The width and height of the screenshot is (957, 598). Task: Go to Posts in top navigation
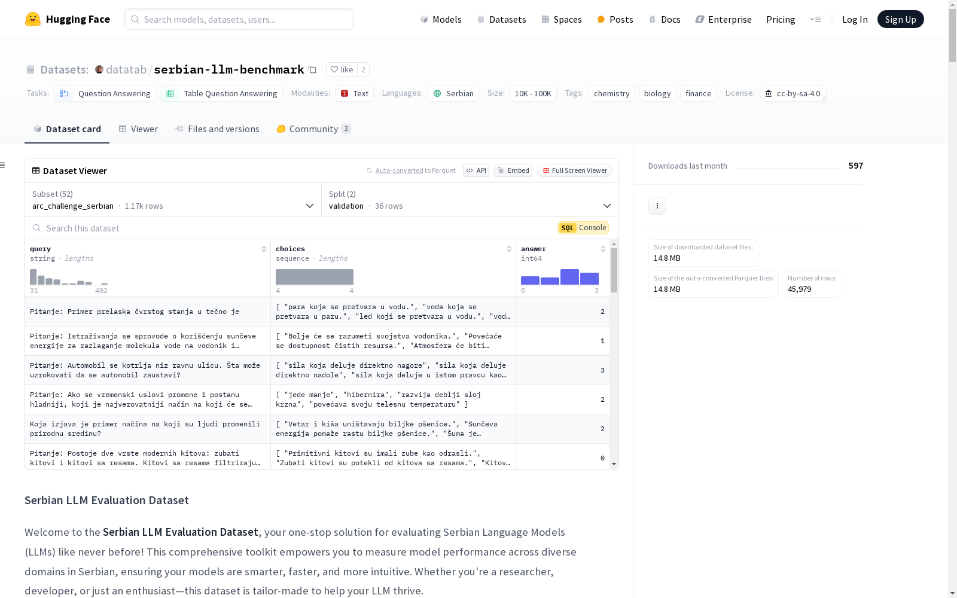615,19
